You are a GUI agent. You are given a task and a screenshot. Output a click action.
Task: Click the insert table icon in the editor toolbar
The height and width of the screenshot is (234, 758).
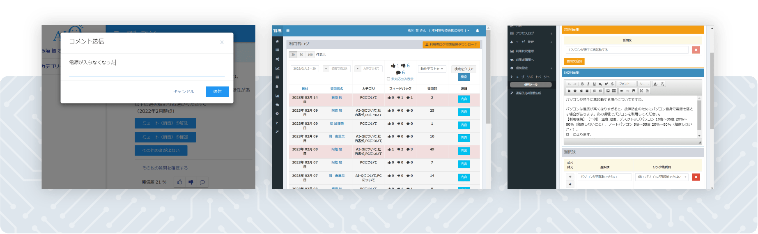point(614,91)
